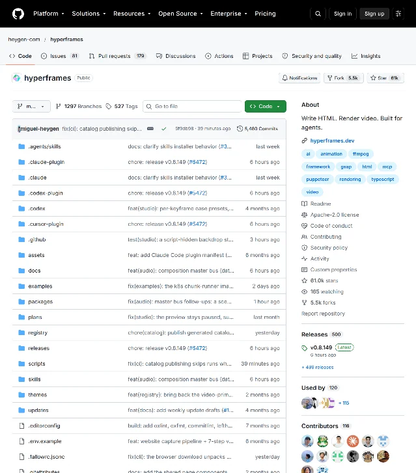Click the heygen-com owner breadcrumb link

[x=24, y=40]
